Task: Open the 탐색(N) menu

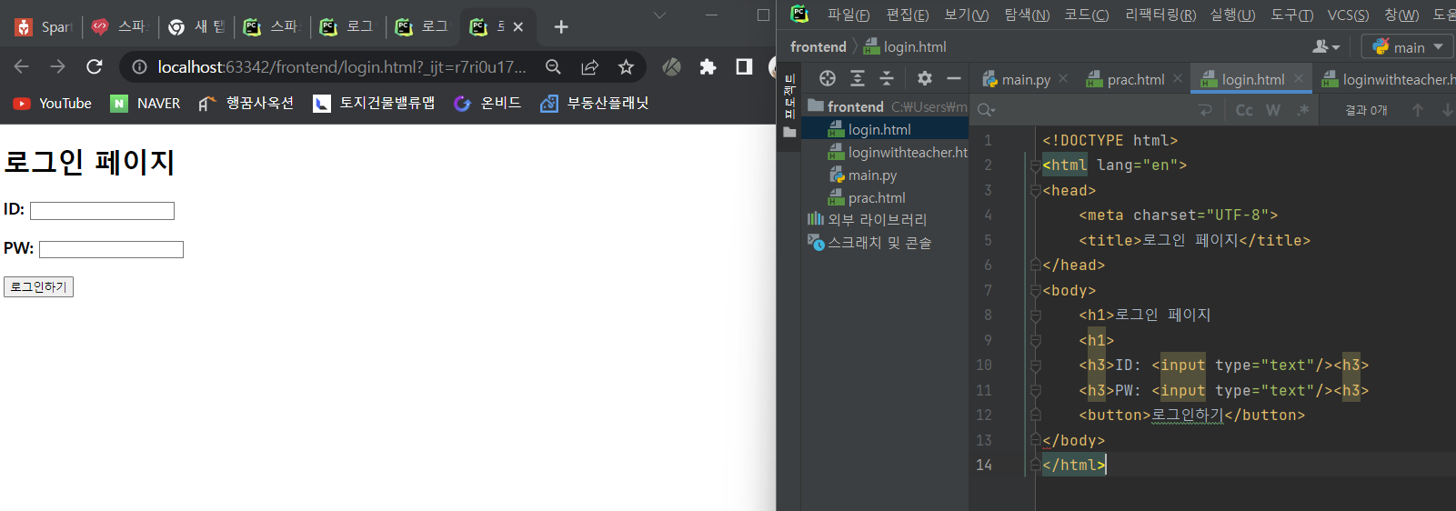Action: point(1027,15)
